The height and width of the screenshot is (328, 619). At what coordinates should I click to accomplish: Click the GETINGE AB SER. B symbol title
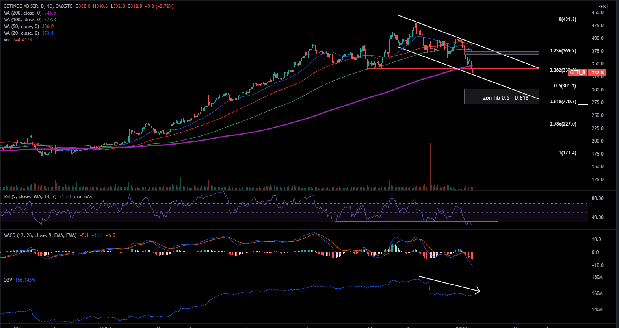(x=38, y=6)
